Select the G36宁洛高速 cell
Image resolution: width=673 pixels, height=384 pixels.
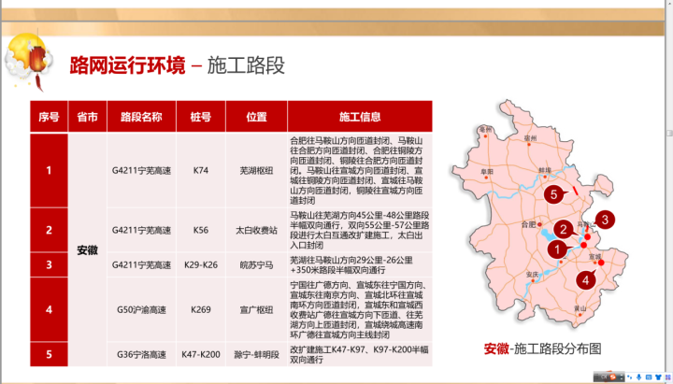coord(141,354)
